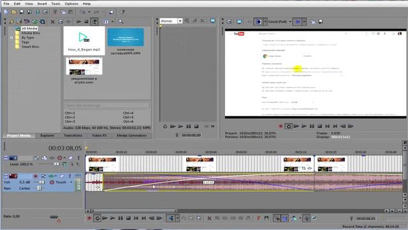Click the Open project folder icon
Screen dimensions: 408x230
click(x=13, y=12)
